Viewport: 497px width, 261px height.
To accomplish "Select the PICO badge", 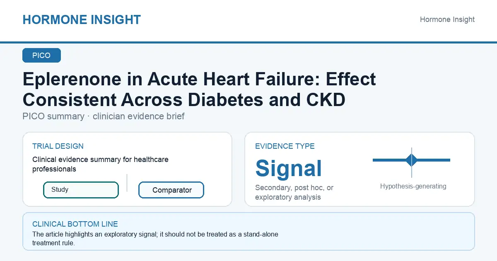I will 41,56.
